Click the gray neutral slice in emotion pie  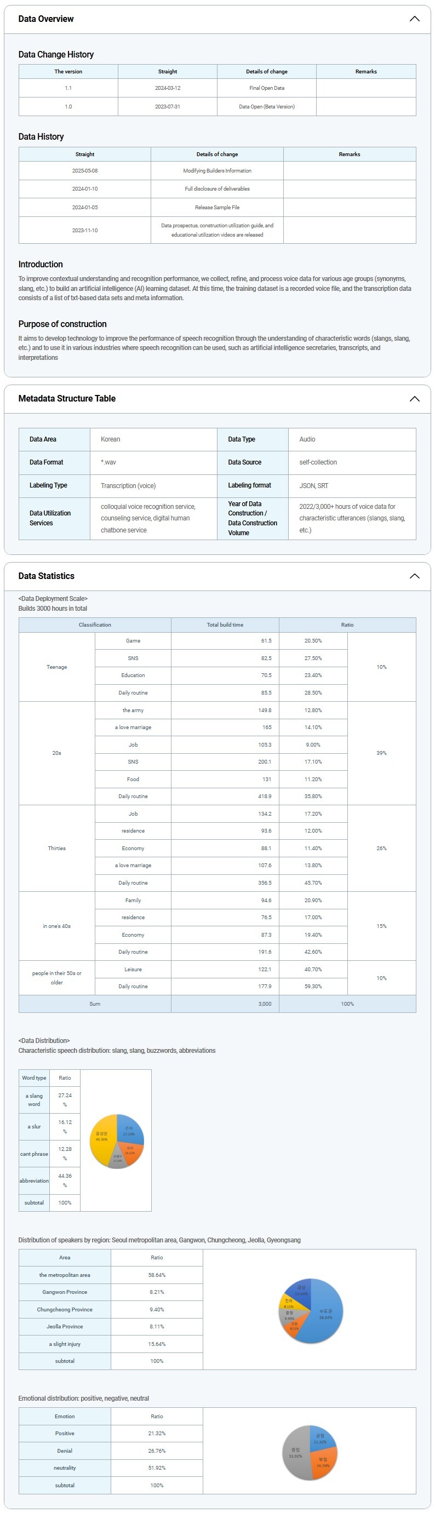click(295, 1454)
